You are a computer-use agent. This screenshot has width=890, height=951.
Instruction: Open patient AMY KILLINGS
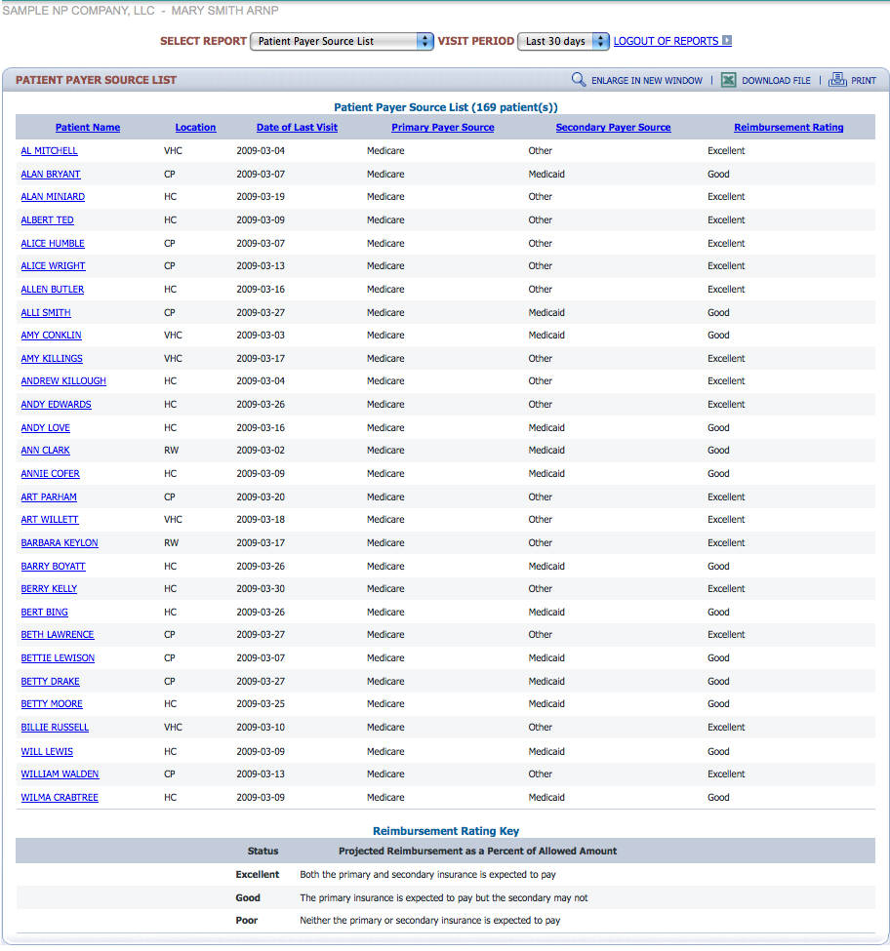52,358
